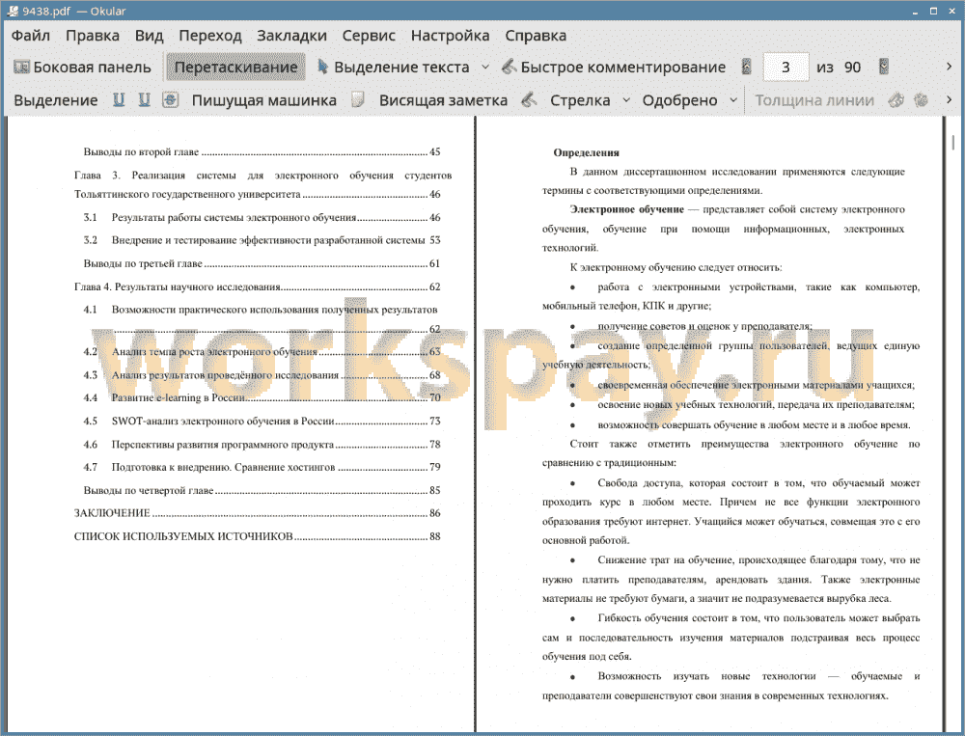Open the Файл menu

[x=30, y=36]
